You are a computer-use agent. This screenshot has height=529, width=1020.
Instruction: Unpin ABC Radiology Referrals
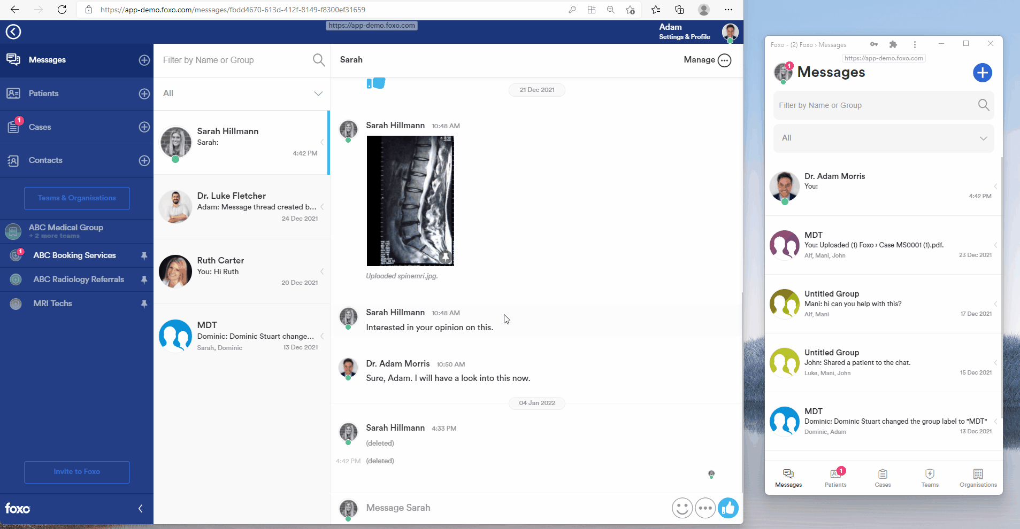144,279
